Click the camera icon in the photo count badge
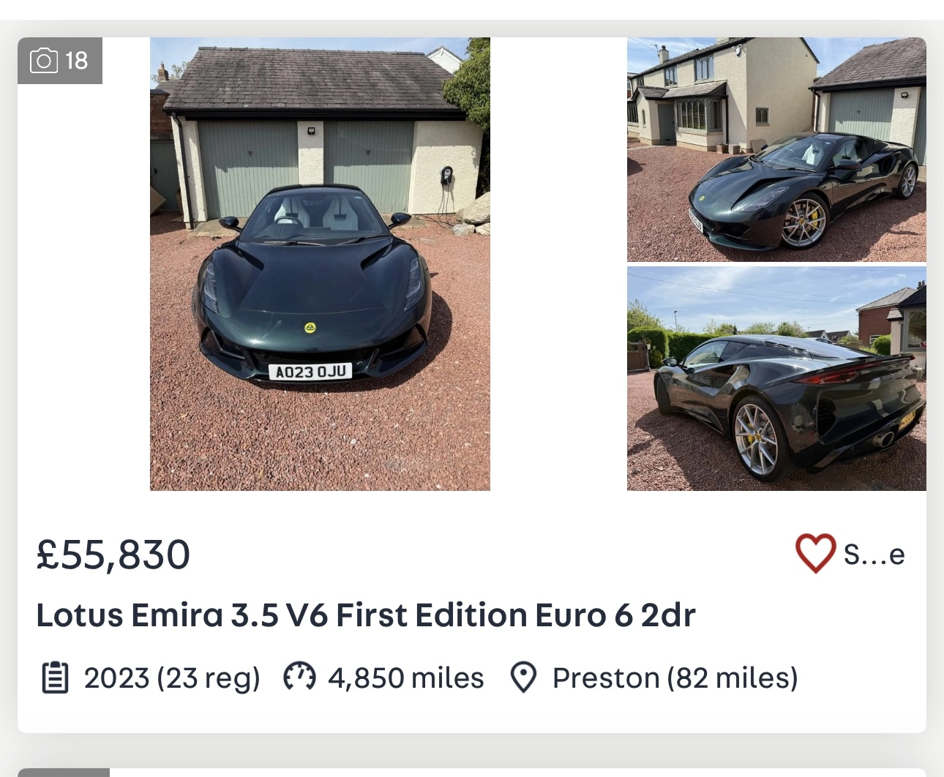The height and width of the screenshot is (777, 944). [44, 61]
